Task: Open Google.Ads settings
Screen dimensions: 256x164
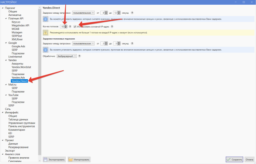Action: tap(18, 46)
